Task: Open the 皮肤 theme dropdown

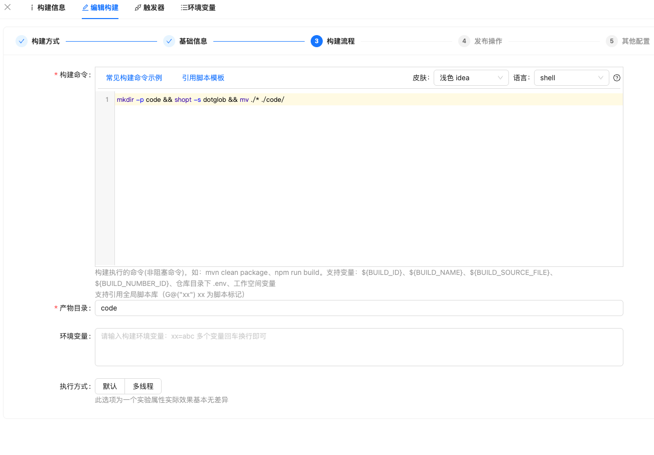Action: [471, 78]
